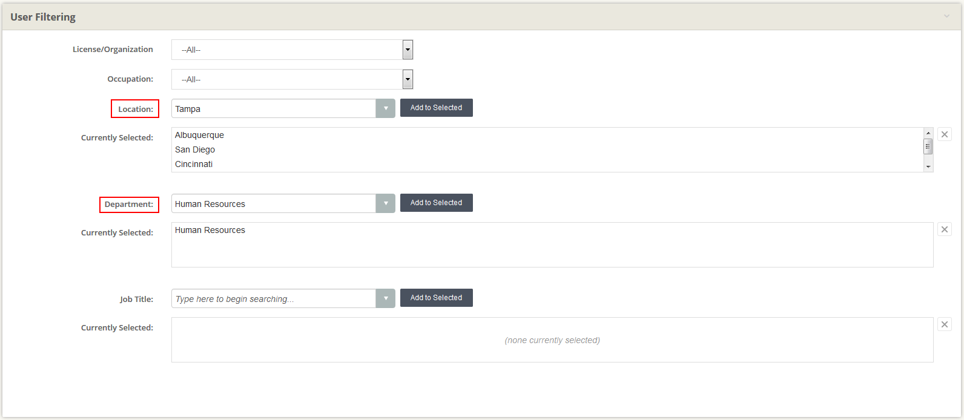The width and height of the screenshot is (964, 420).
Task: Click the Job Title search input field
Action: pyautogui.click(x=272, y=298)
